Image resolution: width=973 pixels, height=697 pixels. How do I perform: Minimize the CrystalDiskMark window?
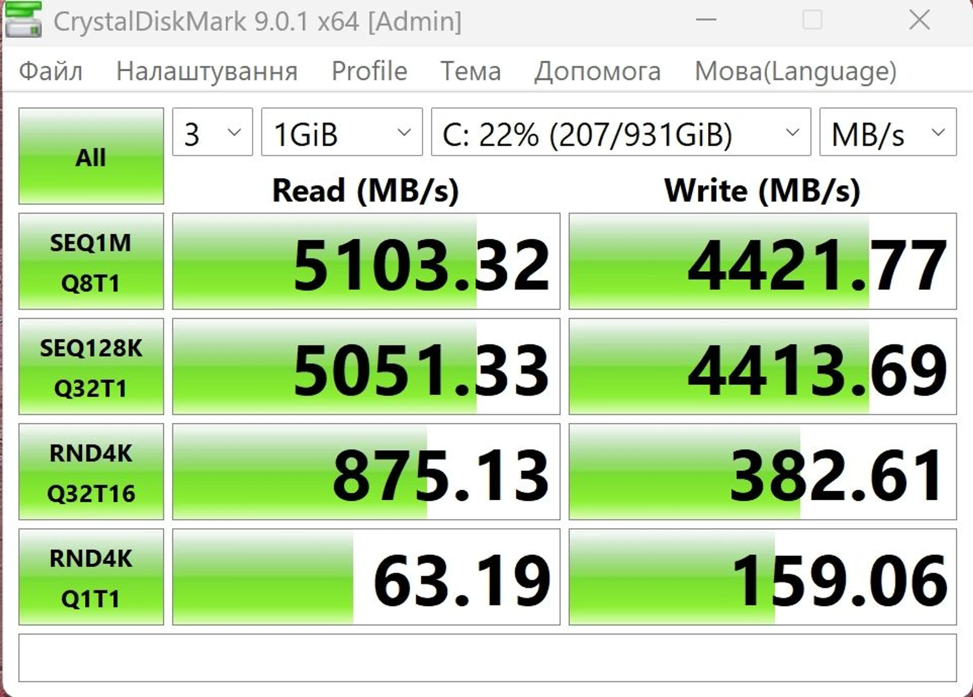pyautogui.click(x=706, y=20)
